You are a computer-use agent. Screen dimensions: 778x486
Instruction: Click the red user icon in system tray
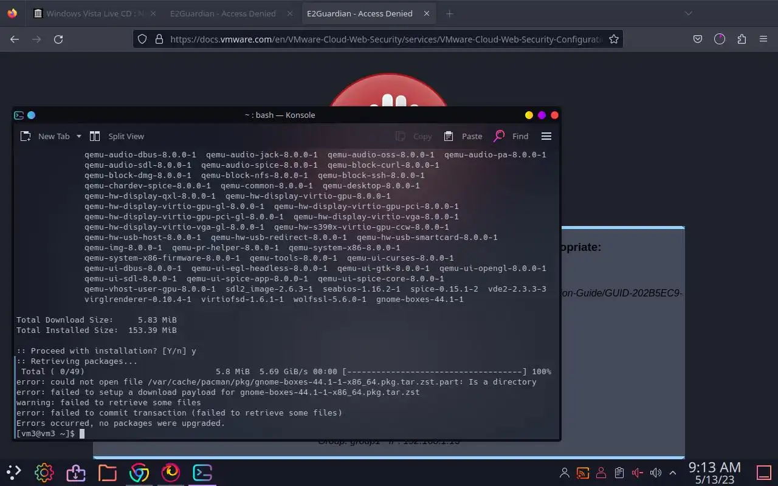tap(601, 472)
